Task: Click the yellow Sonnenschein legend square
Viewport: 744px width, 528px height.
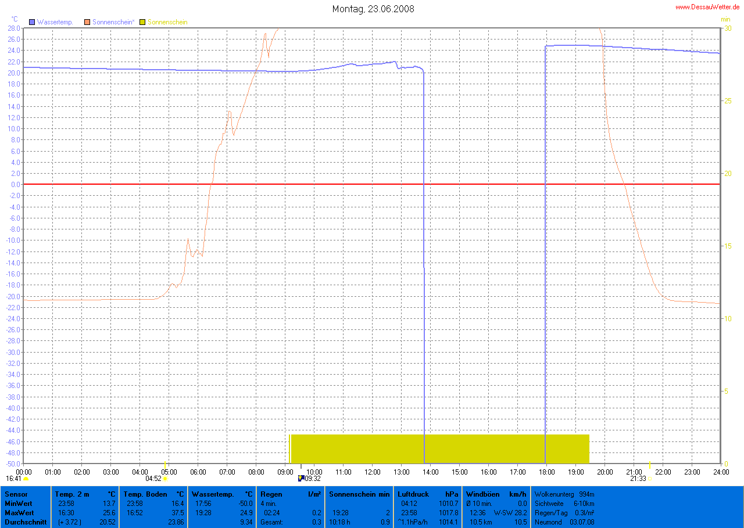Action: point(142,22)
